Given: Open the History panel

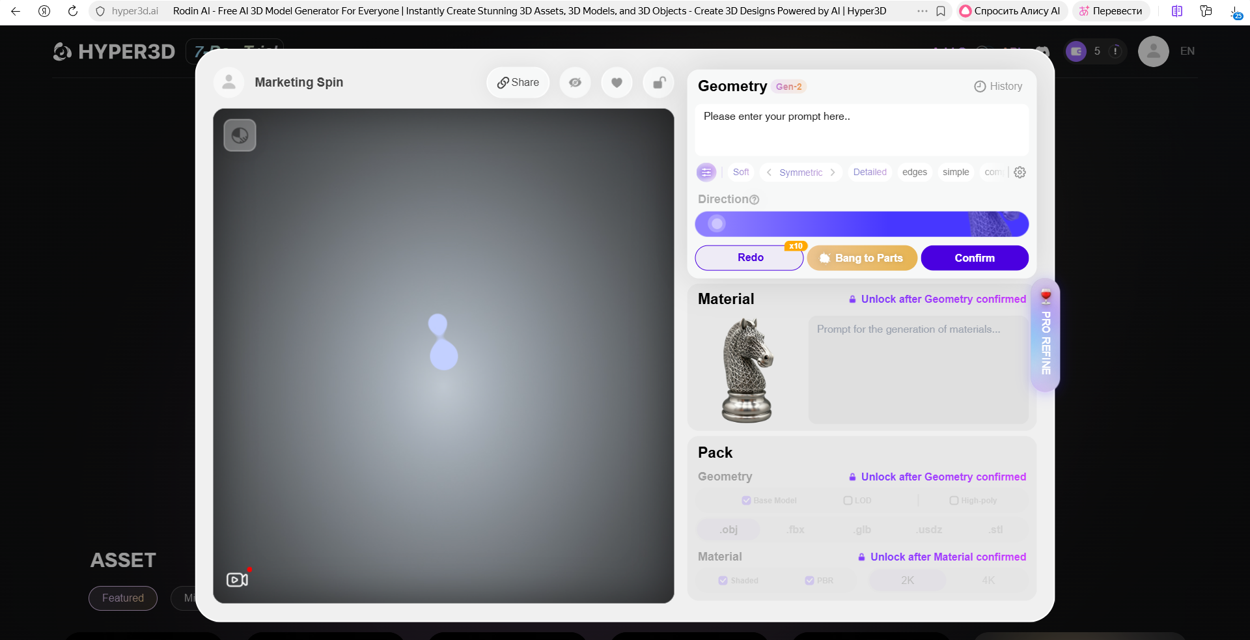Looking at the screenshot, I should pos(997,87).
